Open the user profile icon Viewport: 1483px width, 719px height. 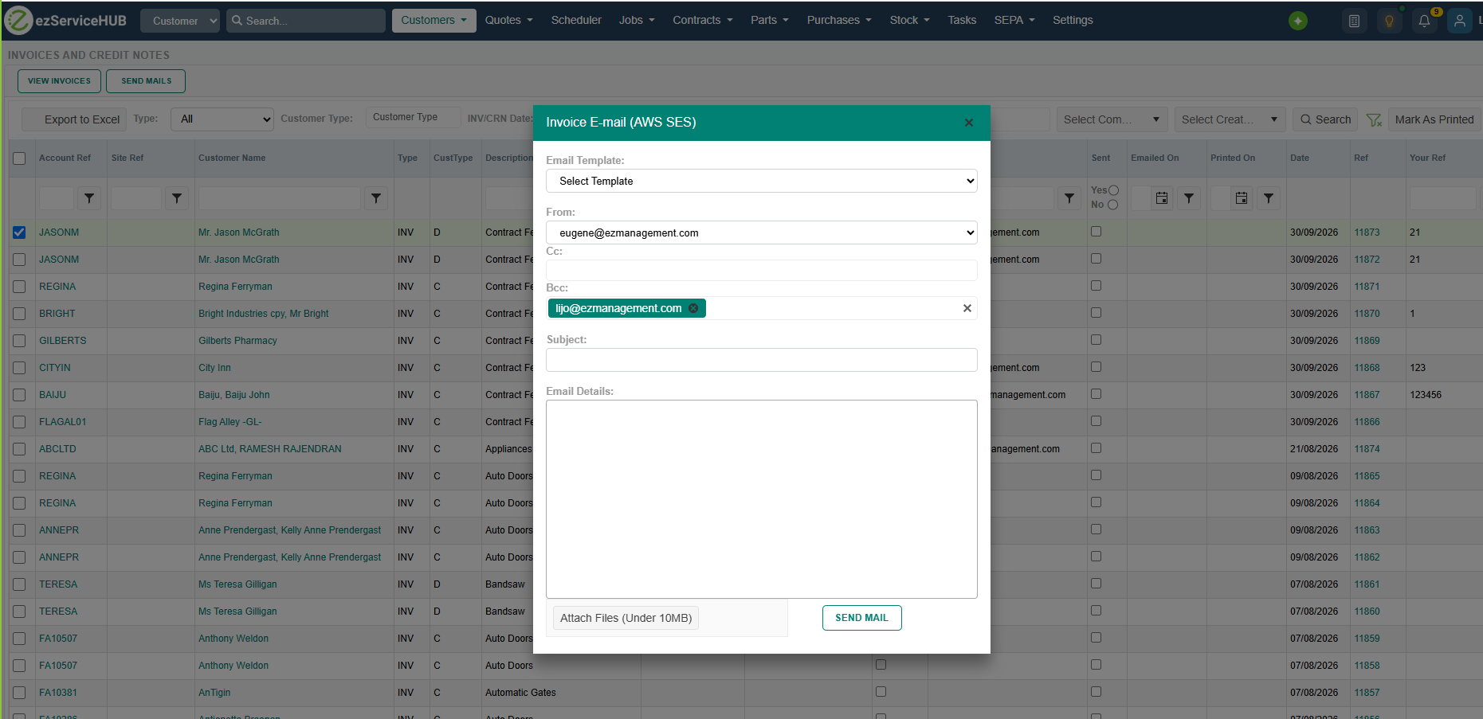(1459, 21)
